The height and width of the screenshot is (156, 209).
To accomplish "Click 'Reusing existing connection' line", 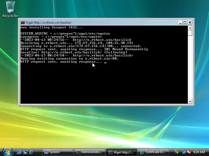I will pyautogui.click(x=69, y=58).
